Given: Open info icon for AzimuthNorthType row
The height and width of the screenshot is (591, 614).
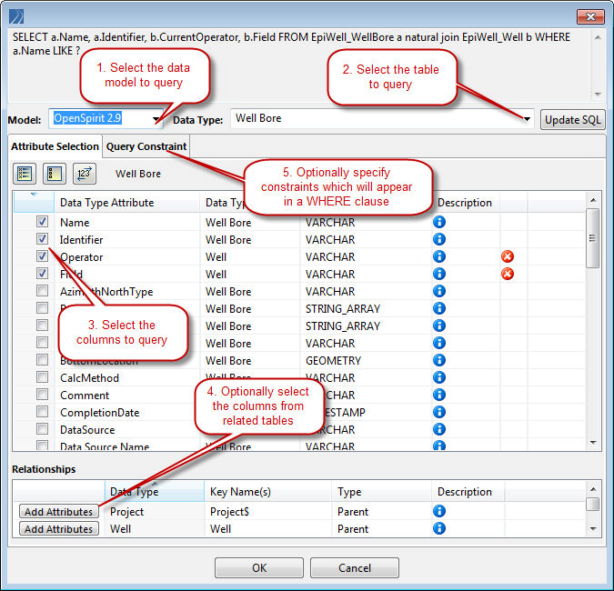Looking at the screenshot, I should point(439,291).
